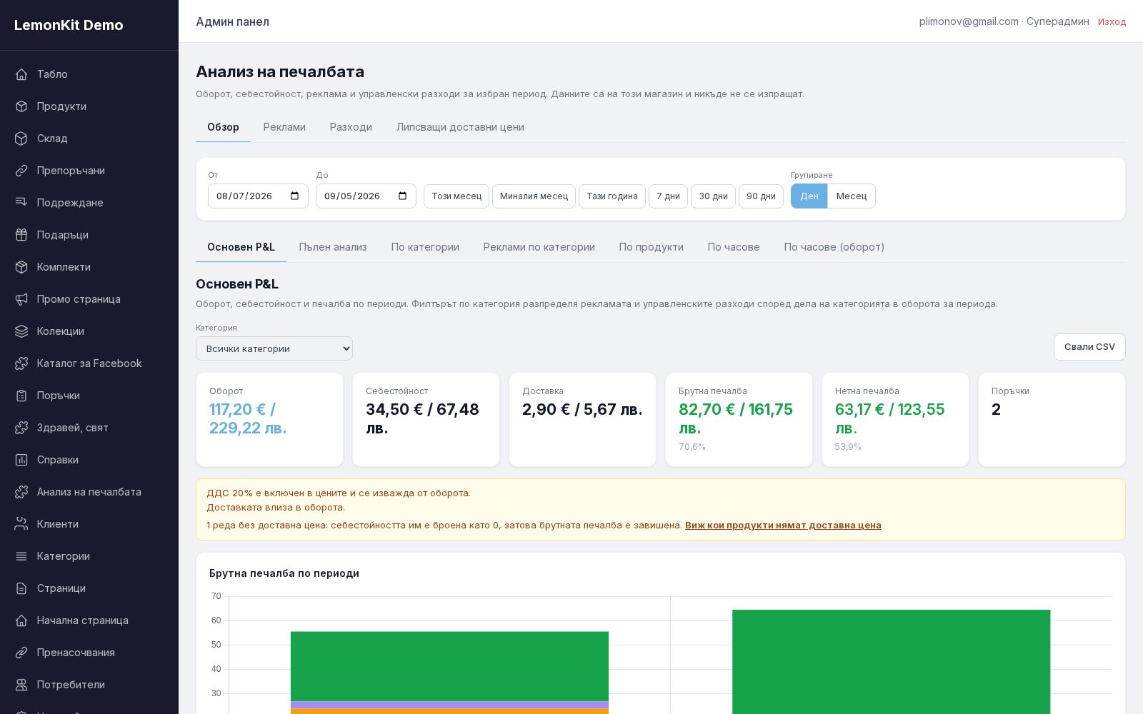Select the По категории sub-tab

(x=425, y=247)
